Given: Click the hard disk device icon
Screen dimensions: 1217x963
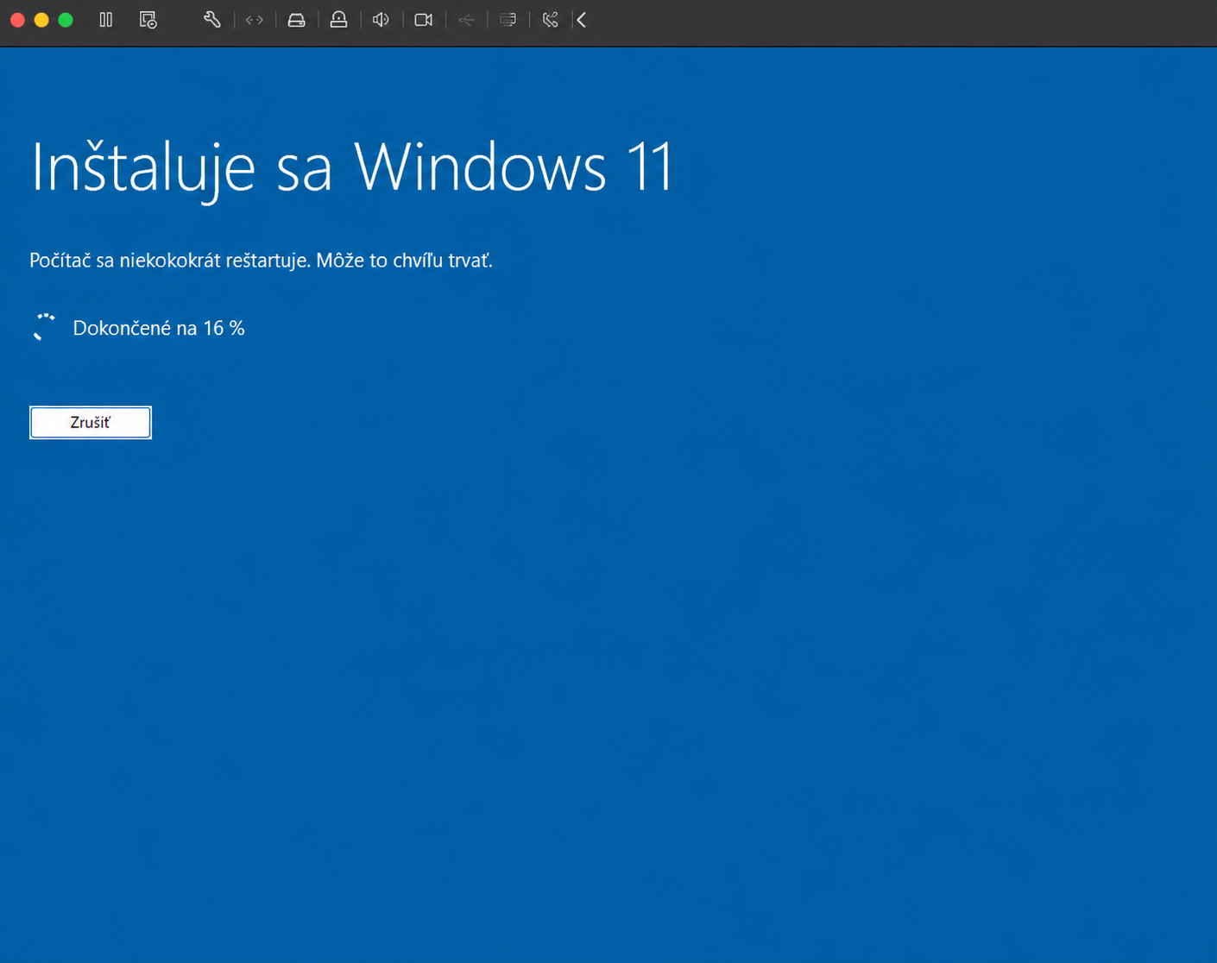Looking at the screenshot, I should tap(296, 20).
